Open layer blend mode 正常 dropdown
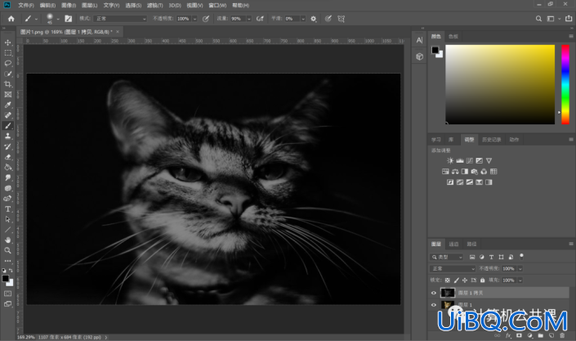 point(453,268)
